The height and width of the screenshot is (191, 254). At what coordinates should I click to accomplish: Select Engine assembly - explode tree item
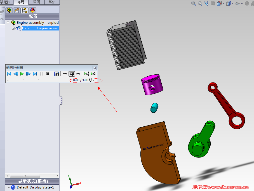tap(38, 23)
